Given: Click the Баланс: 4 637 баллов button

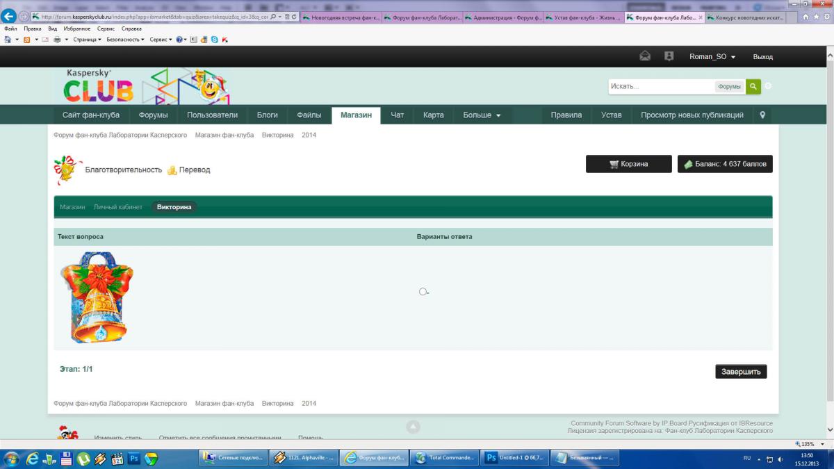Looking at the screenshot, I should (725, 164).
